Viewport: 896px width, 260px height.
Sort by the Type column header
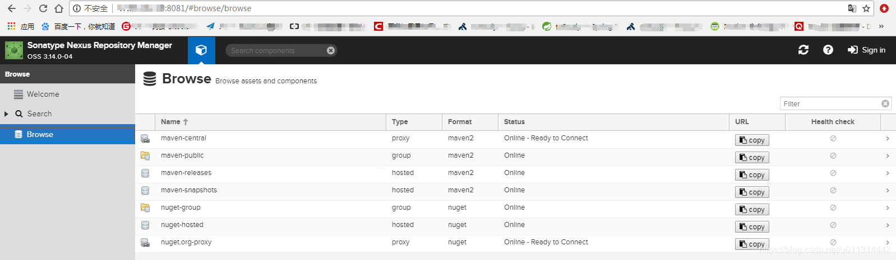(414, 122)
